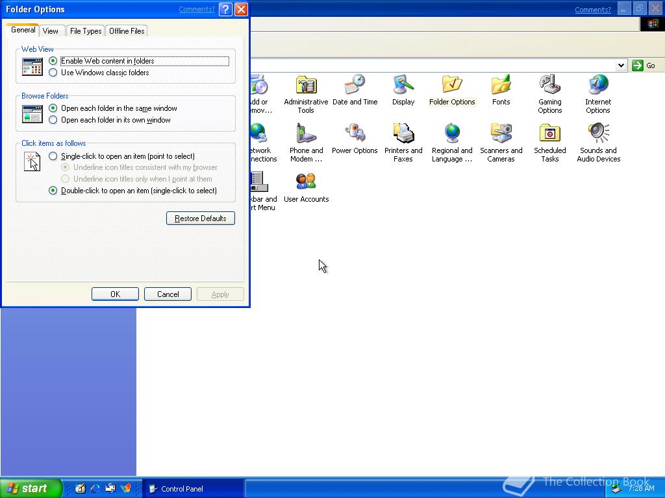This screenshot has width=665, height=498.
Task: Click the Outlook Express quick launch icon
Action: pyautogui.click(x=110, y=488)
